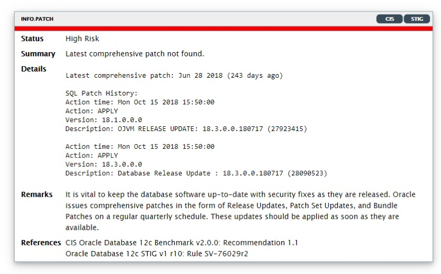
Task: Select the High Risk status value
Action: pos(82,39)
